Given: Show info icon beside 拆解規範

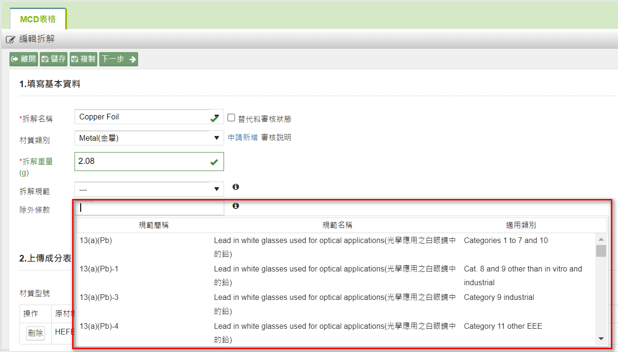Looking at the screenshot, I should 236,187.
